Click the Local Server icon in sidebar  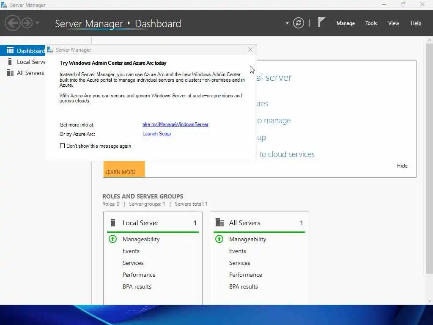[10, 61]
